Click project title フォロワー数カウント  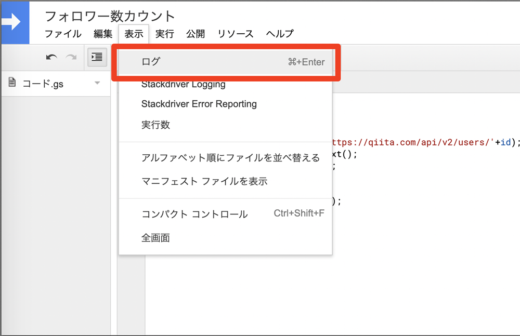tap(110, 16)
